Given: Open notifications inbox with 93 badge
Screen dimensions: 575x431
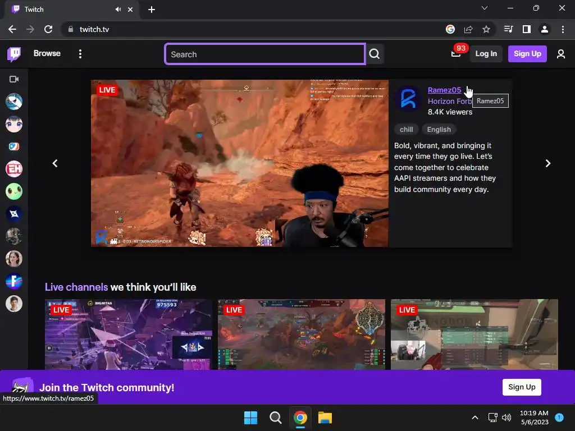Looking at the screenshot, I should [x=456, y=54].
